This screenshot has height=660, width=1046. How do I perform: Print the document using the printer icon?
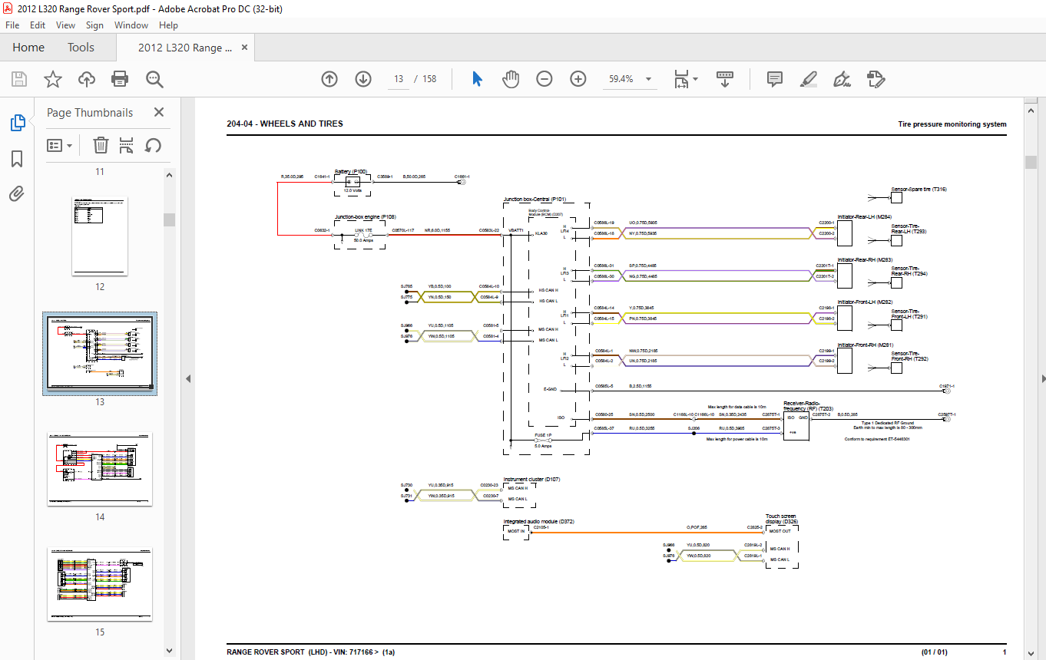[119, 79]
